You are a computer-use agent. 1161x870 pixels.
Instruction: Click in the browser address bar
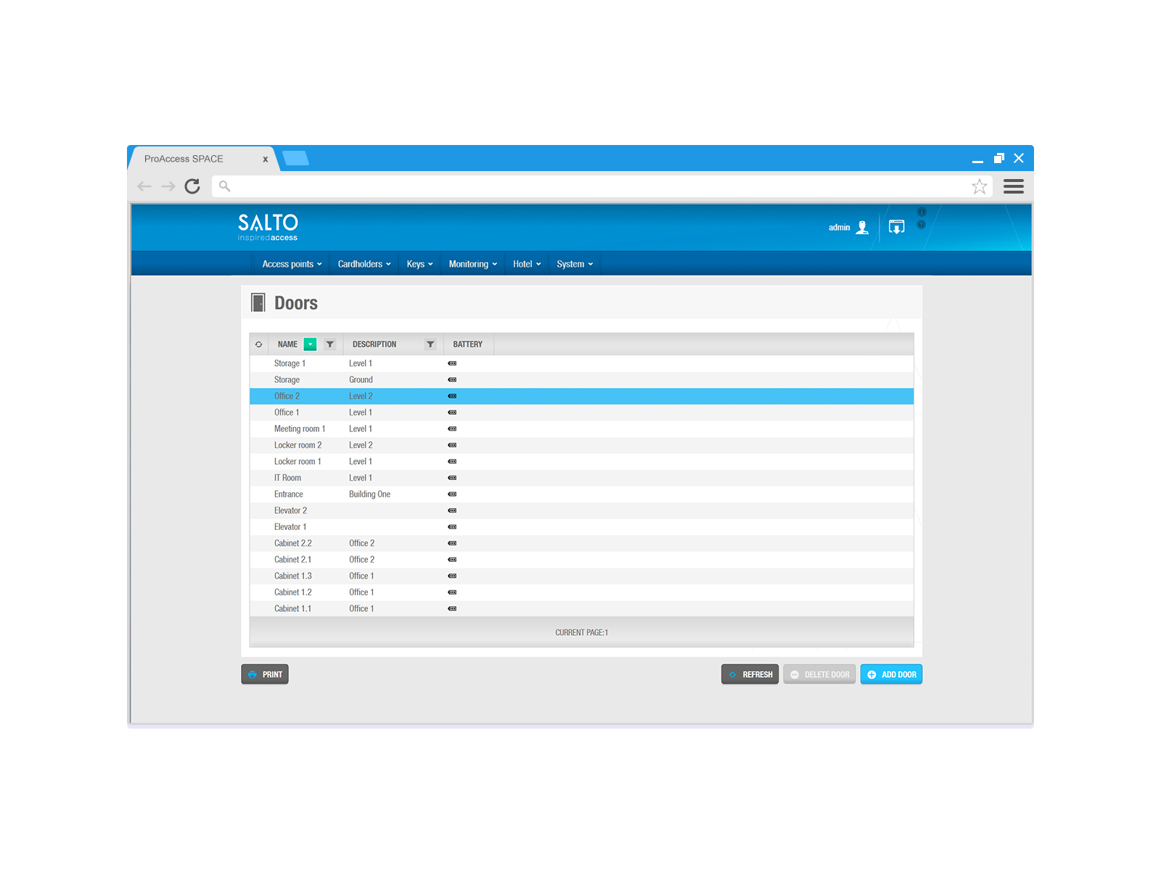595,187
